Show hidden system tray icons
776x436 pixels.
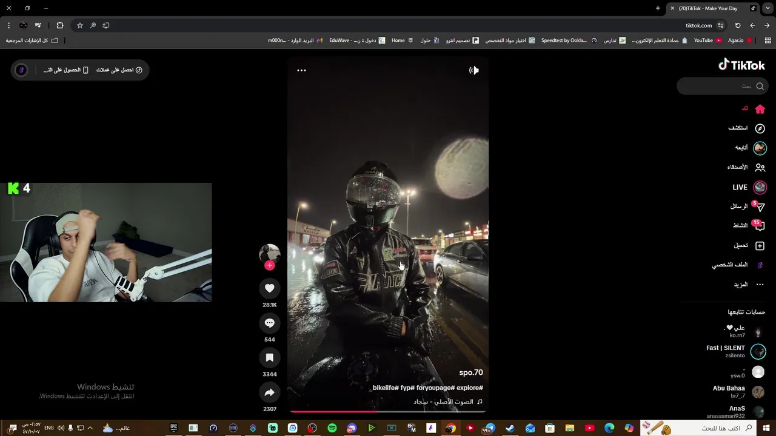90,428
